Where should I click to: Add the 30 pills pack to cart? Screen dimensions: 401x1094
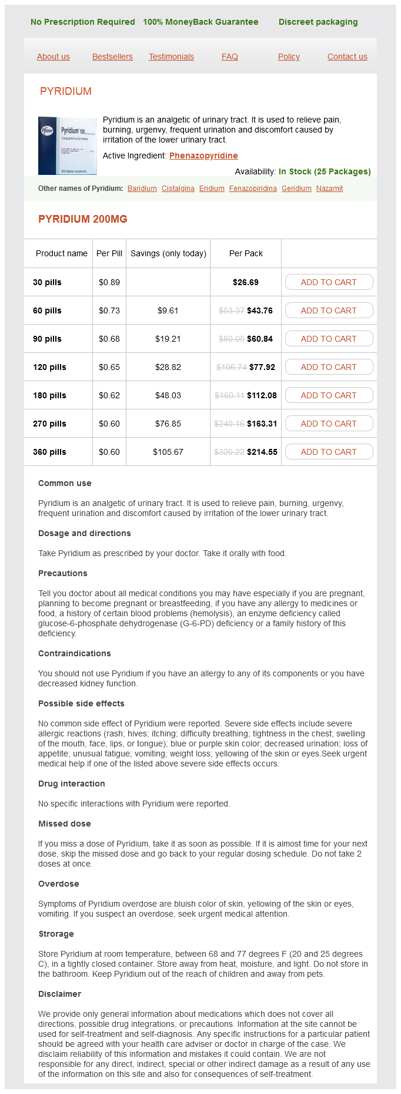click(x=329, y=282)
